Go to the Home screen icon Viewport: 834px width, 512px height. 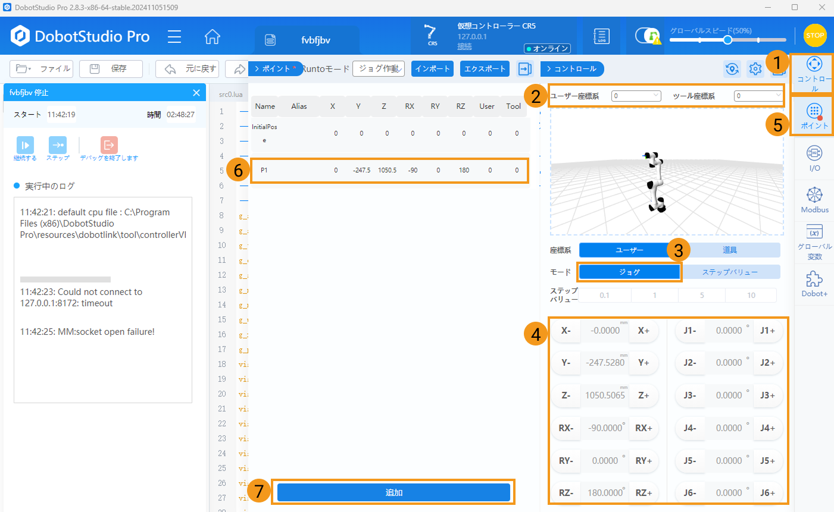[212, 37]
